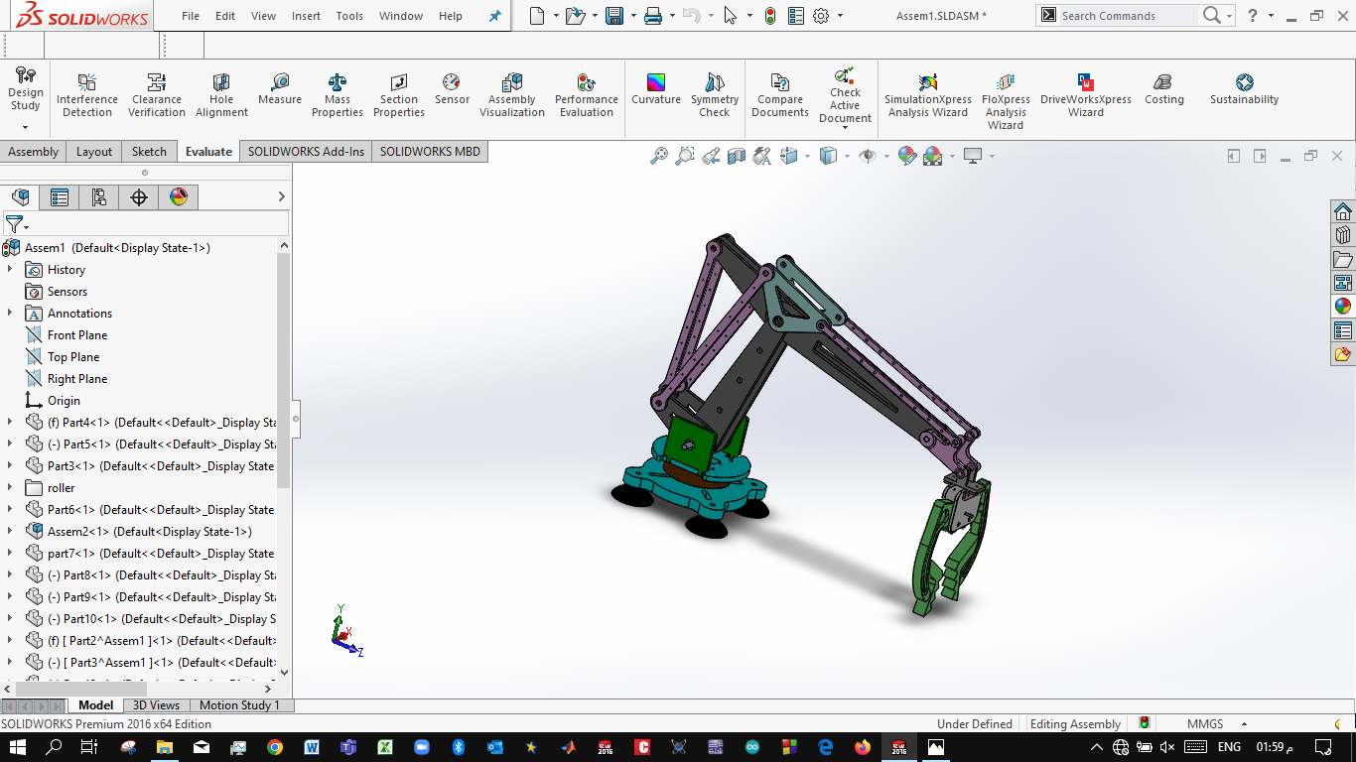
Task: Run Interference Detection
Action: pyautogui.click(x=87, y=95)
